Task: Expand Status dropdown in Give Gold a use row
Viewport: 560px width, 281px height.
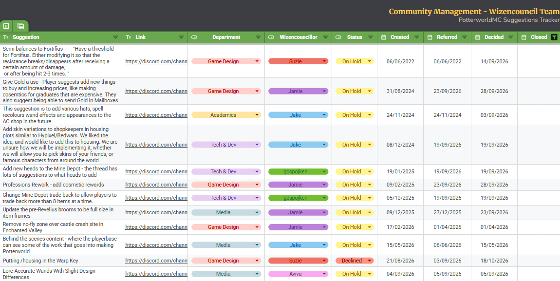Action: [355, 91]
